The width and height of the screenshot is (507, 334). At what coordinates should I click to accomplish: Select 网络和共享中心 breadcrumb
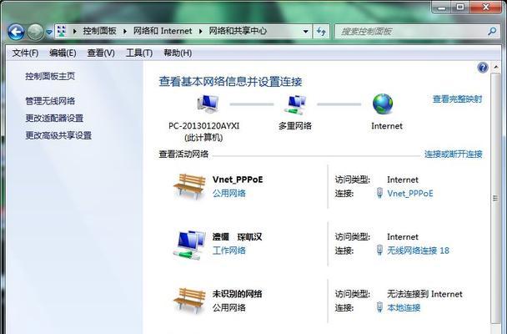238,31
